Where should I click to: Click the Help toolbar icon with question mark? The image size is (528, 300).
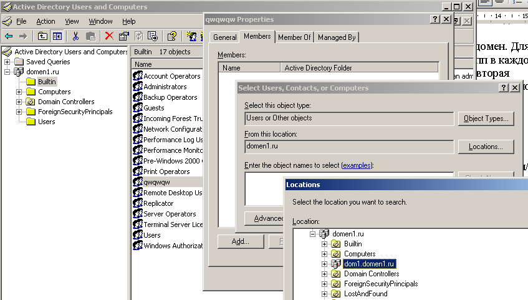tap(172, 36)
